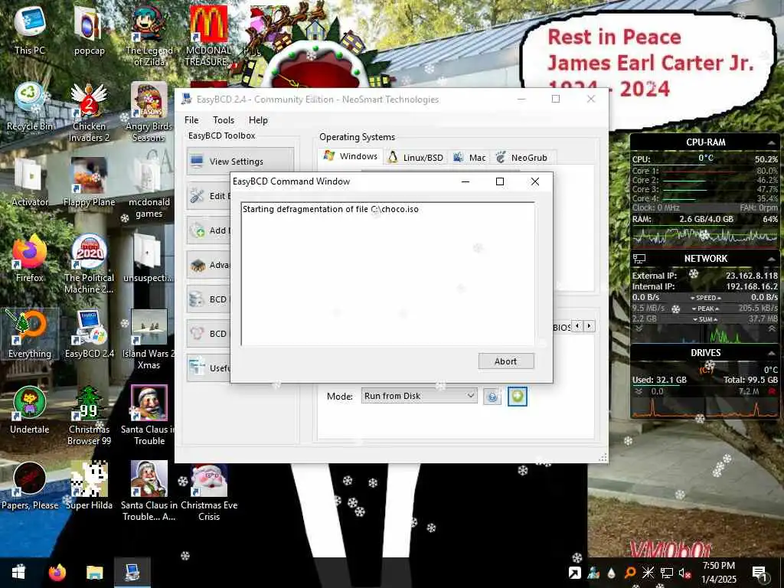
Task: Collapse the NETWORK widget section
Action: [x=771, y=259]
